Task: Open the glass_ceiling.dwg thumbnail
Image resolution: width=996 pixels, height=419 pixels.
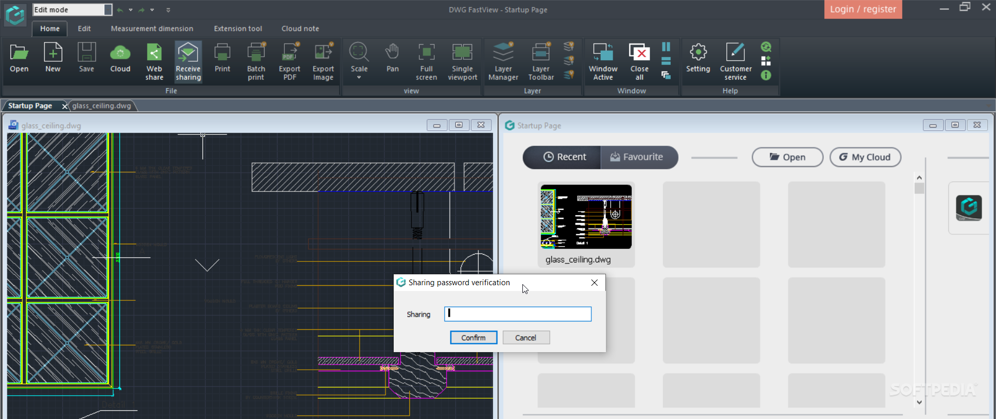Action: (586, 217)
